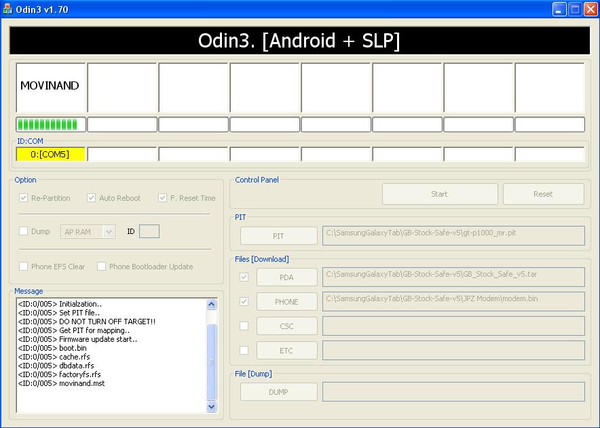Click the PIT file browse button
The width and height of the screenshot is (600, 428).
[278, 236]
